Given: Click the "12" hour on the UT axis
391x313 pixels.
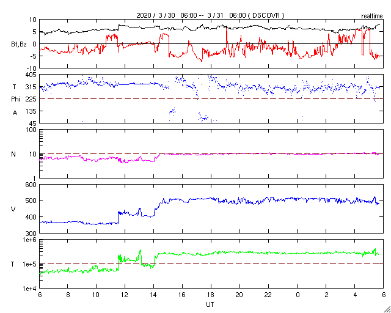Looking at the screenshot, I should [x=125, y=294].
